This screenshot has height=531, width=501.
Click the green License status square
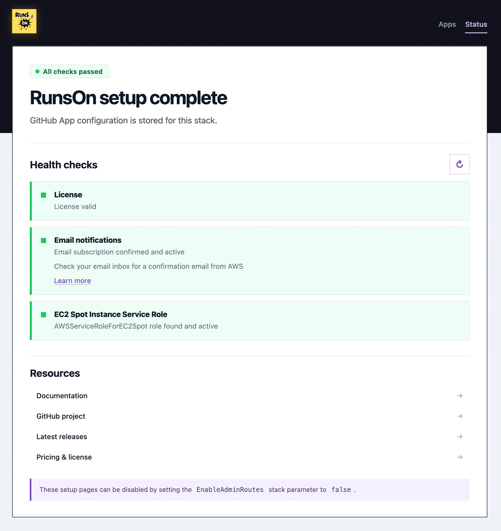pos(43,195)
